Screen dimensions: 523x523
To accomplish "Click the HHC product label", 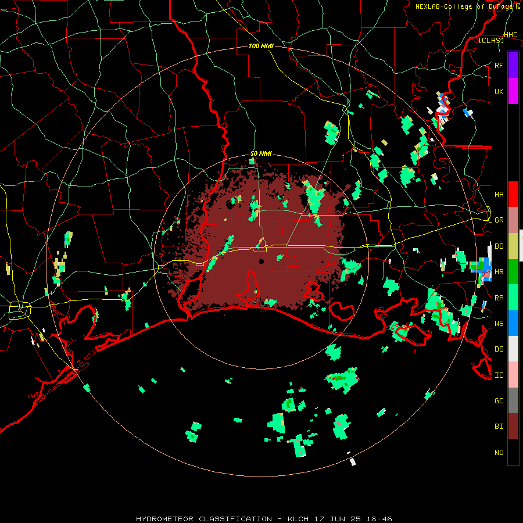I will tap(511, 34).
